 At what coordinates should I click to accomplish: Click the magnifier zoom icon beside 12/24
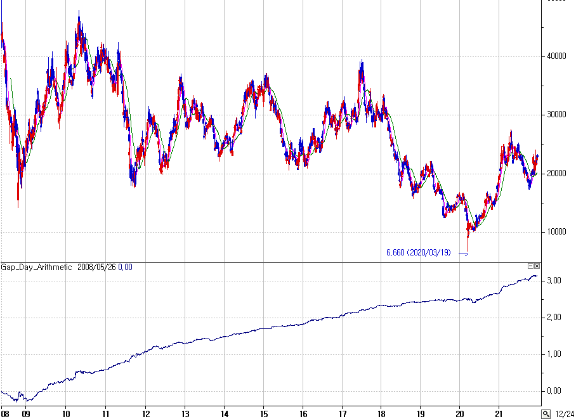coord(546,414)
